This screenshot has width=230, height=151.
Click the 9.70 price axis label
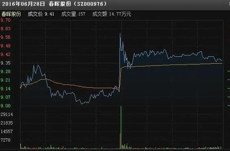click(6, 20)
